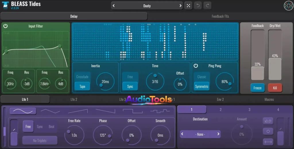
Task: Click the high-cut Res 4dB knob
Action: coord(61,84)
